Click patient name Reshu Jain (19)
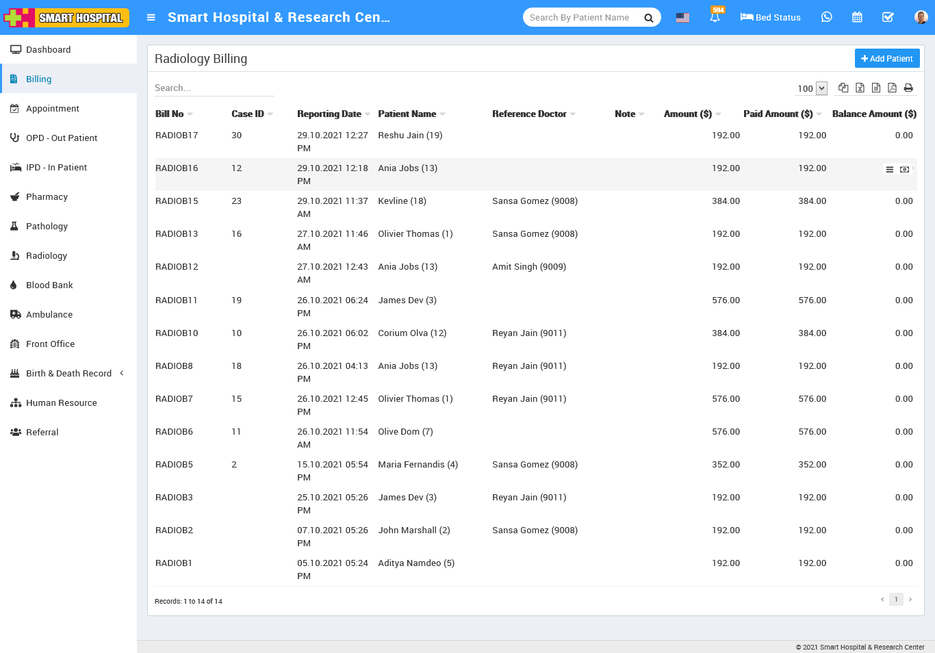 (410, 136)
